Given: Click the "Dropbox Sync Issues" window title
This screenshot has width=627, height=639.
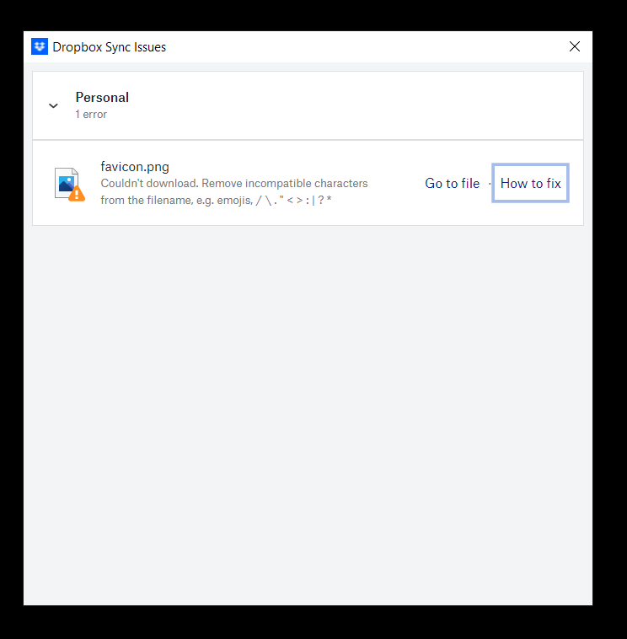Looking at the screenshot, I should pyautogui.click(x=110, y=47).
